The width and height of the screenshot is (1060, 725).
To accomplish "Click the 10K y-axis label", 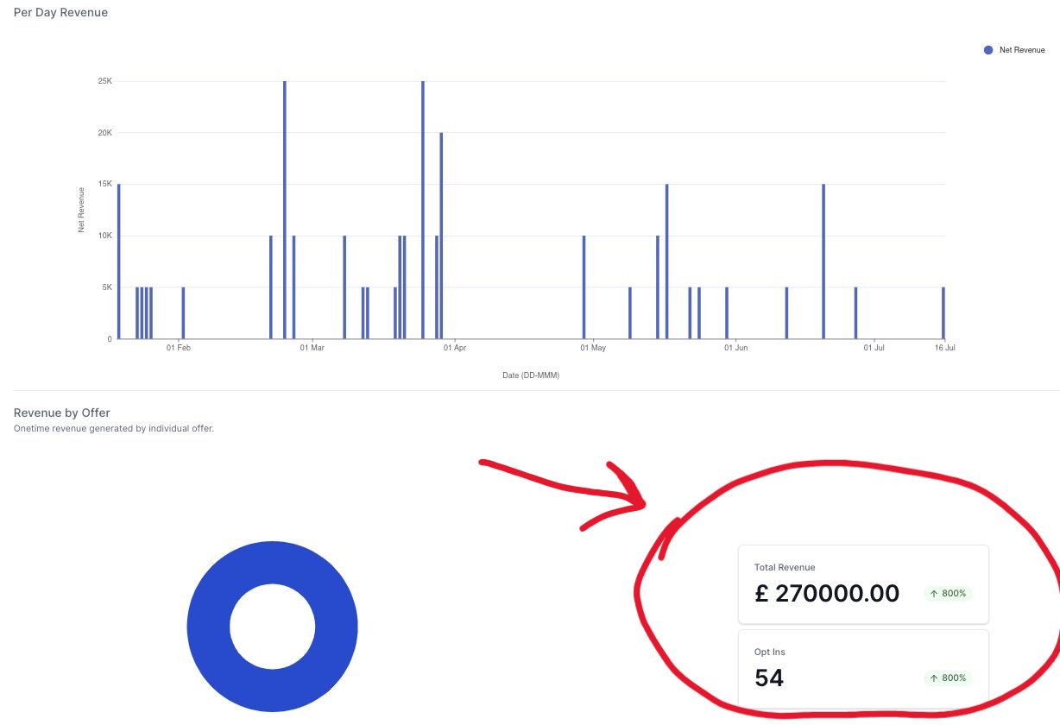I will (104, 236).
